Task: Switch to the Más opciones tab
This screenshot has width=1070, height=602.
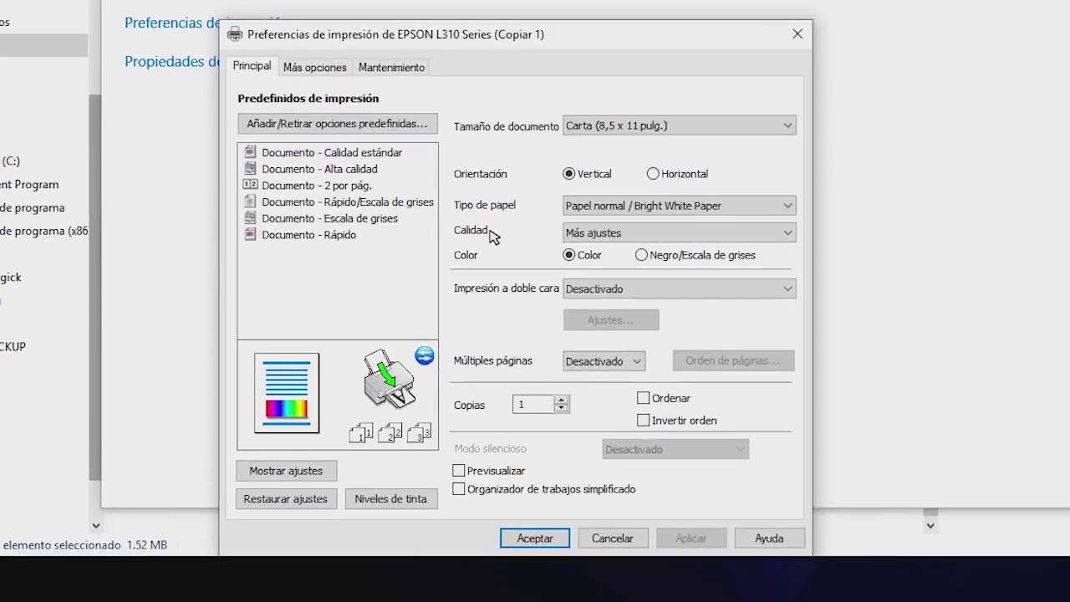Action: [314, 68]
